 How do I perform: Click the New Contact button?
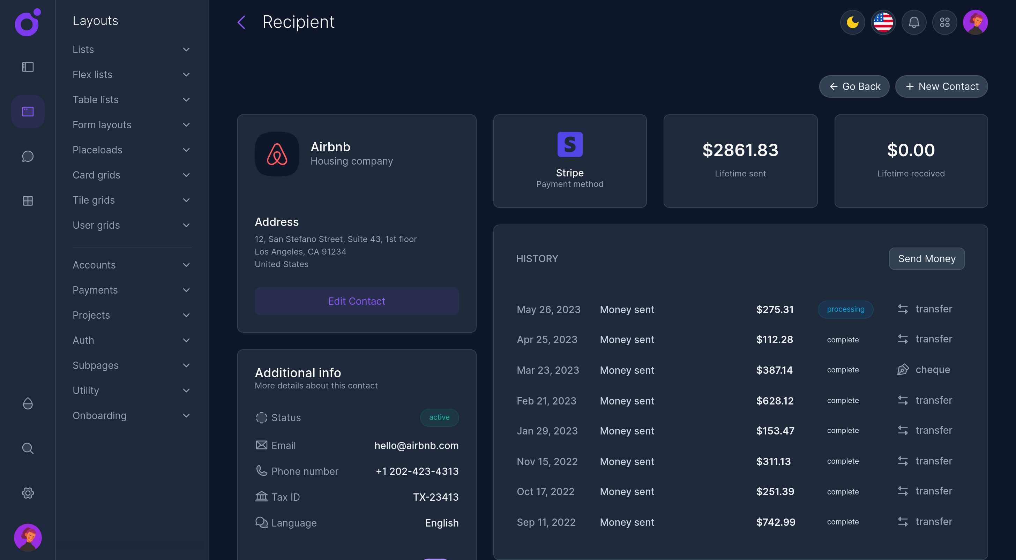pos(941,86)
